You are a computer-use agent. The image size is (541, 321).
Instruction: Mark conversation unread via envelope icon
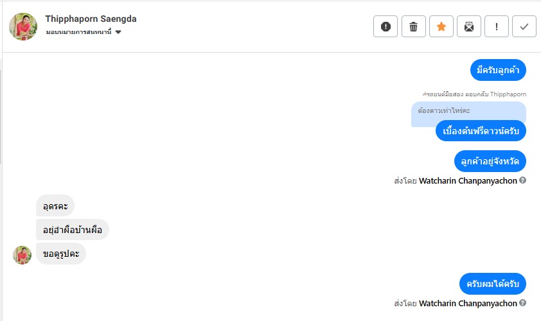click(x=469, y=26)
